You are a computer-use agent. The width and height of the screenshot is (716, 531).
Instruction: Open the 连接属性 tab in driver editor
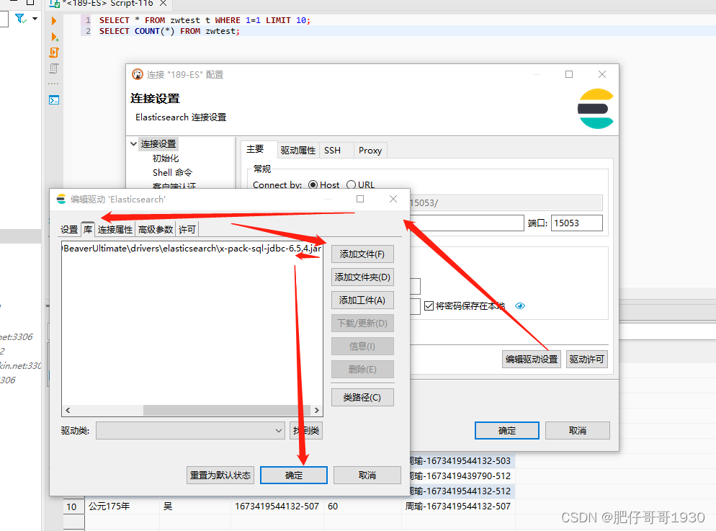click(115, 230)
